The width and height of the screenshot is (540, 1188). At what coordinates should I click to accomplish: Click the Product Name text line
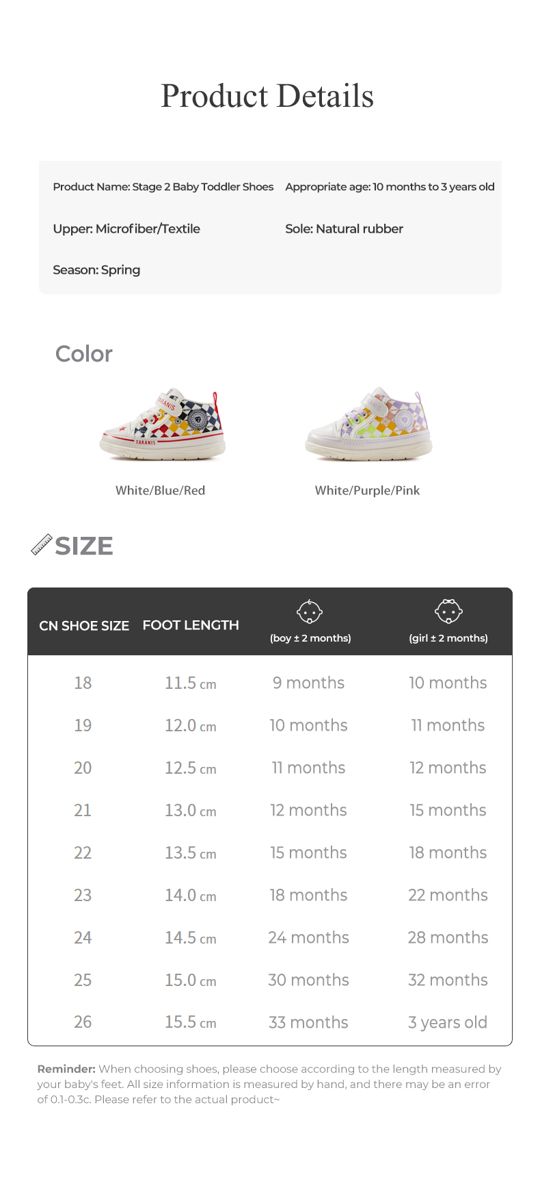point(163,187)
